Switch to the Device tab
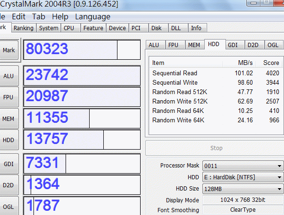The height and width of the screenshot is (215, 284). tap(117, 28)
